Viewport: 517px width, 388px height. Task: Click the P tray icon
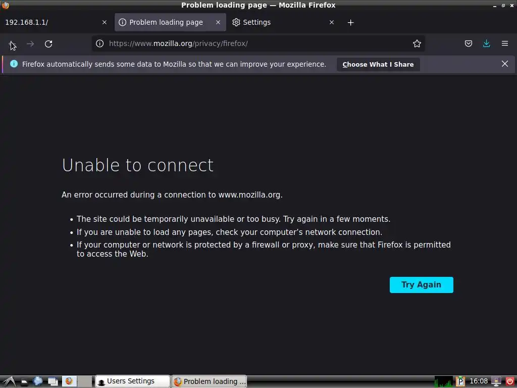coord(460,381)
